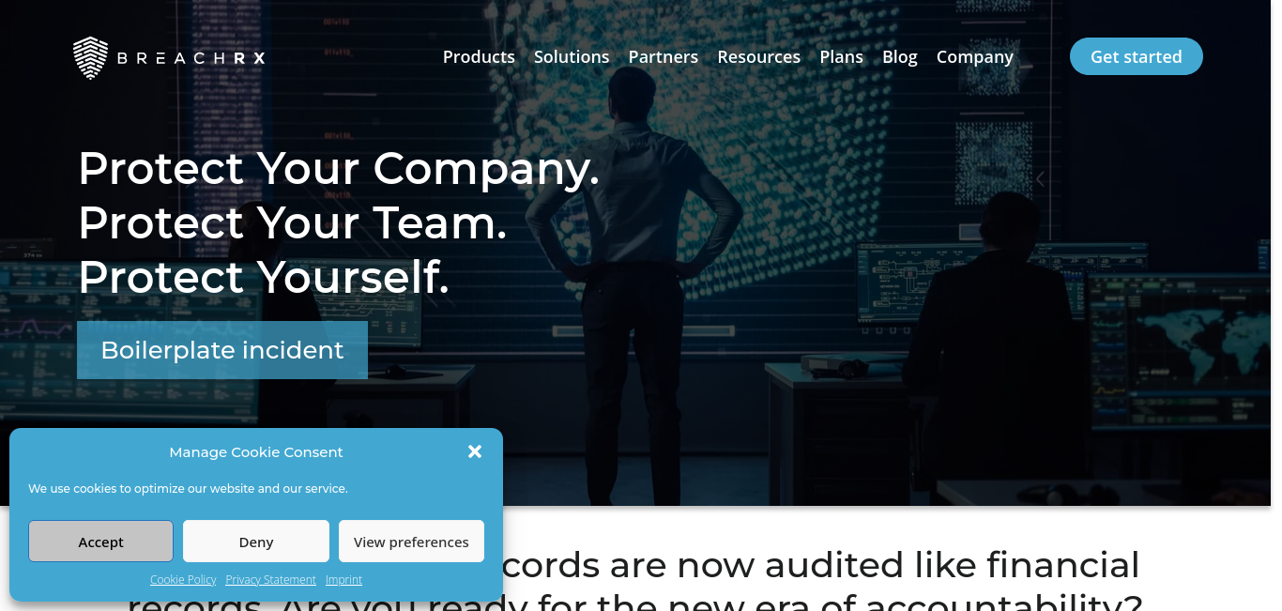Expand the Solutions navigation menu
Screen dimensions: 1282x611
(x=572, y=56)
